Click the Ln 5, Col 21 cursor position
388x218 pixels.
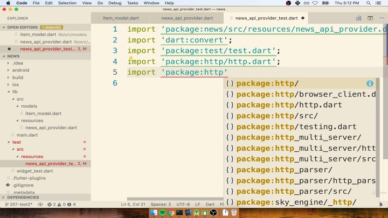point(133,205)
